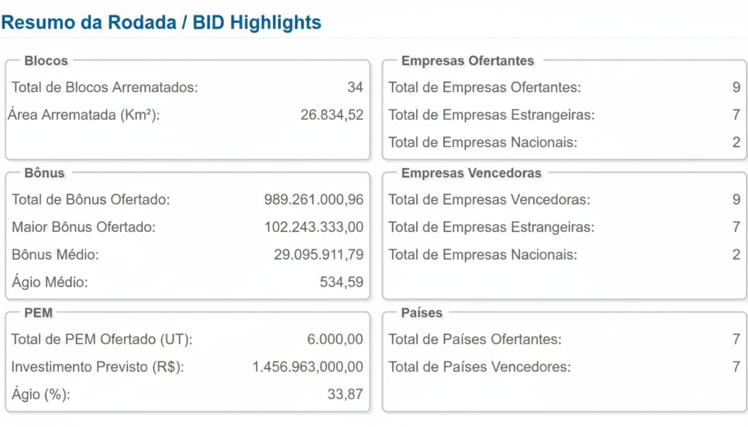Click the "Resumo da Rodada / BID Highlights" heading

point(161,23)
